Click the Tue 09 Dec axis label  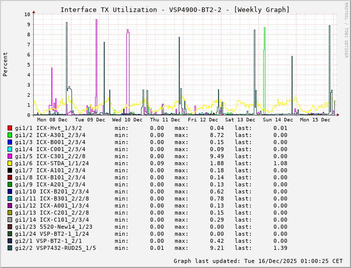(90, 120)
